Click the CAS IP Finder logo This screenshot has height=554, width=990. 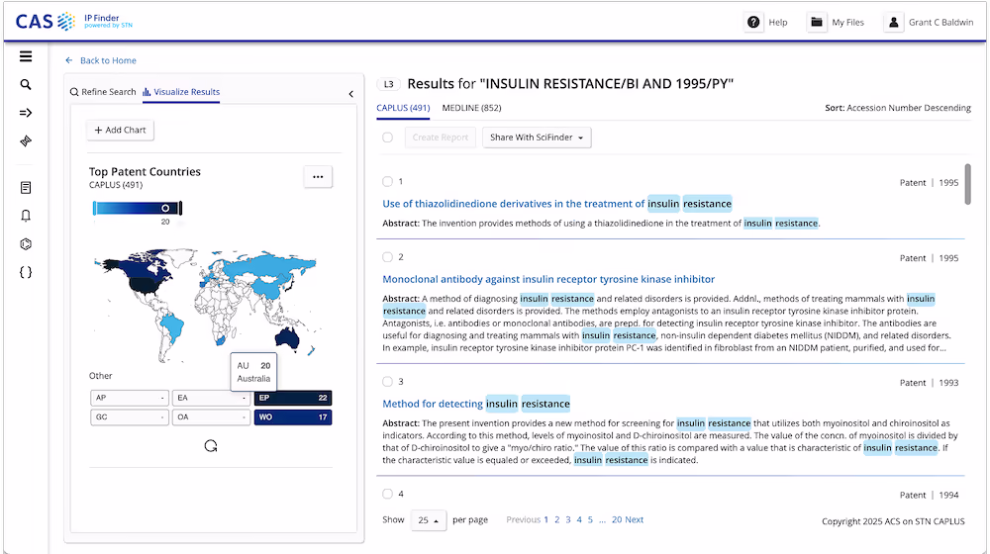[x=74, y=22]
